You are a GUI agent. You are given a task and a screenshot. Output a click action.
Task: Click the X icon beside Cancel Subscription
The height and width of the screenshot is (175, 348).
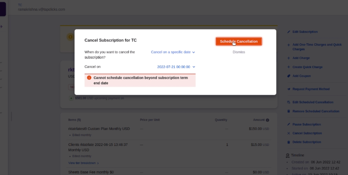tap(289, 133)
